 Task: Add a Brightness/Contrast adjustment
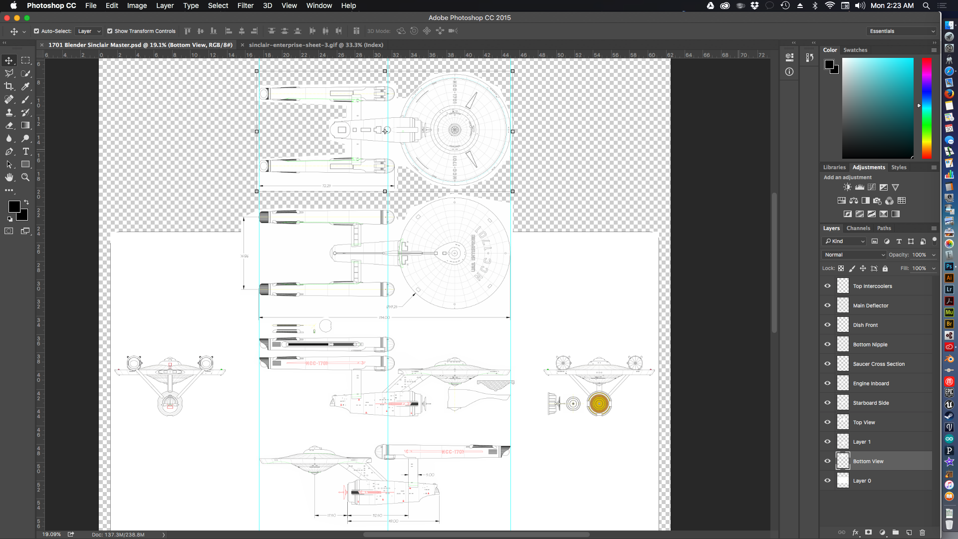[x=847, y=187]
